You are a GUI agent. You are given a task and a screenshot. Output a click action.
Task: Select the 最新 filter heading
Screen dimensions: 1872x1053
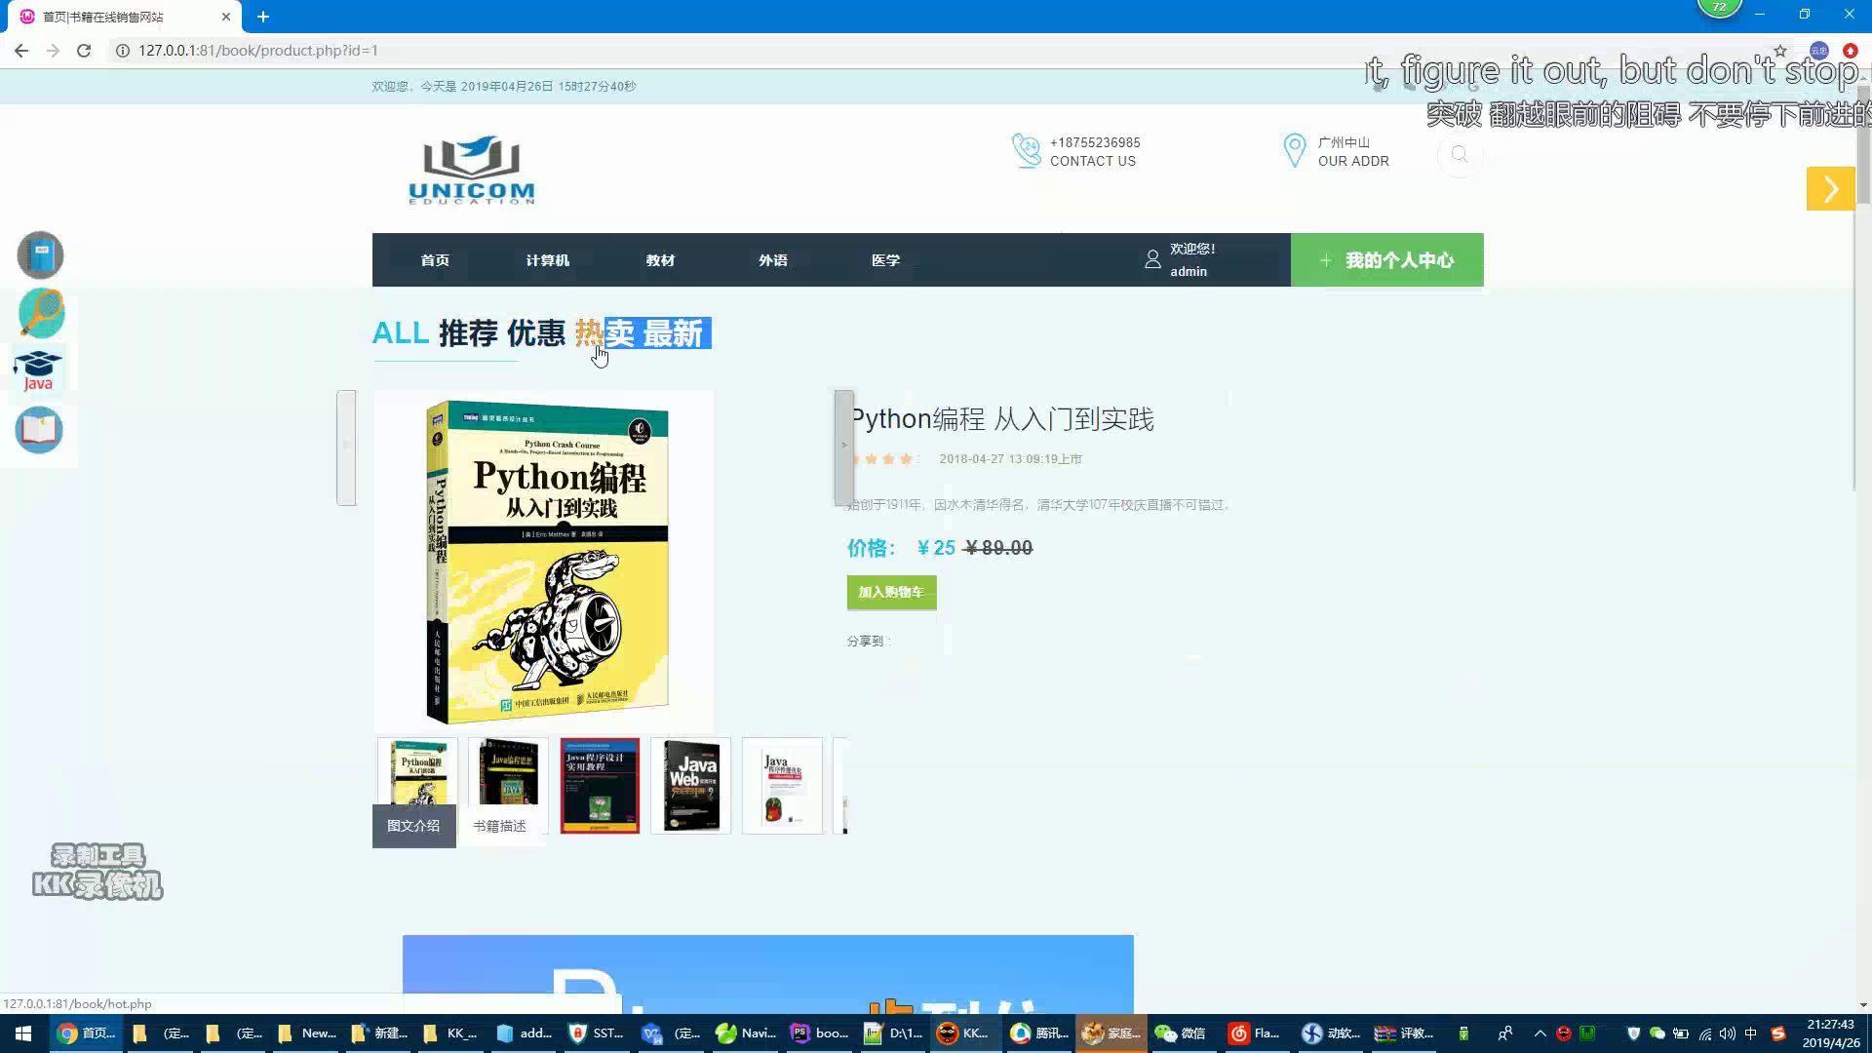(673, 333)
